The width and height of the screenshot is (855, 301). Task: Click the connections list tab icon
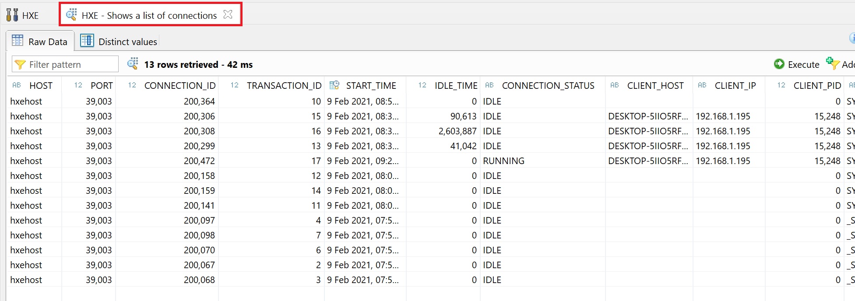point(71,15)
